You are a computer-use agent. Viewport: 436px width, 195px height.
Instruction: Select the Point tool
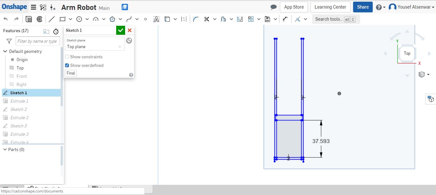(146, 19)
